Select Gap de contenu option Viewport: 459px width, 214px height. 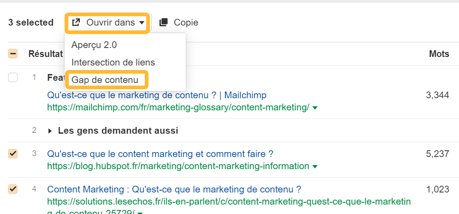tap(105, 80)
